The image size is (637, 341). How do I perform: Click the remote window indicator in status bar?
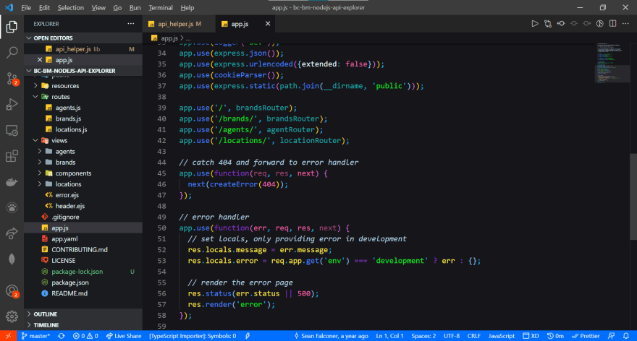coord(8,336)
